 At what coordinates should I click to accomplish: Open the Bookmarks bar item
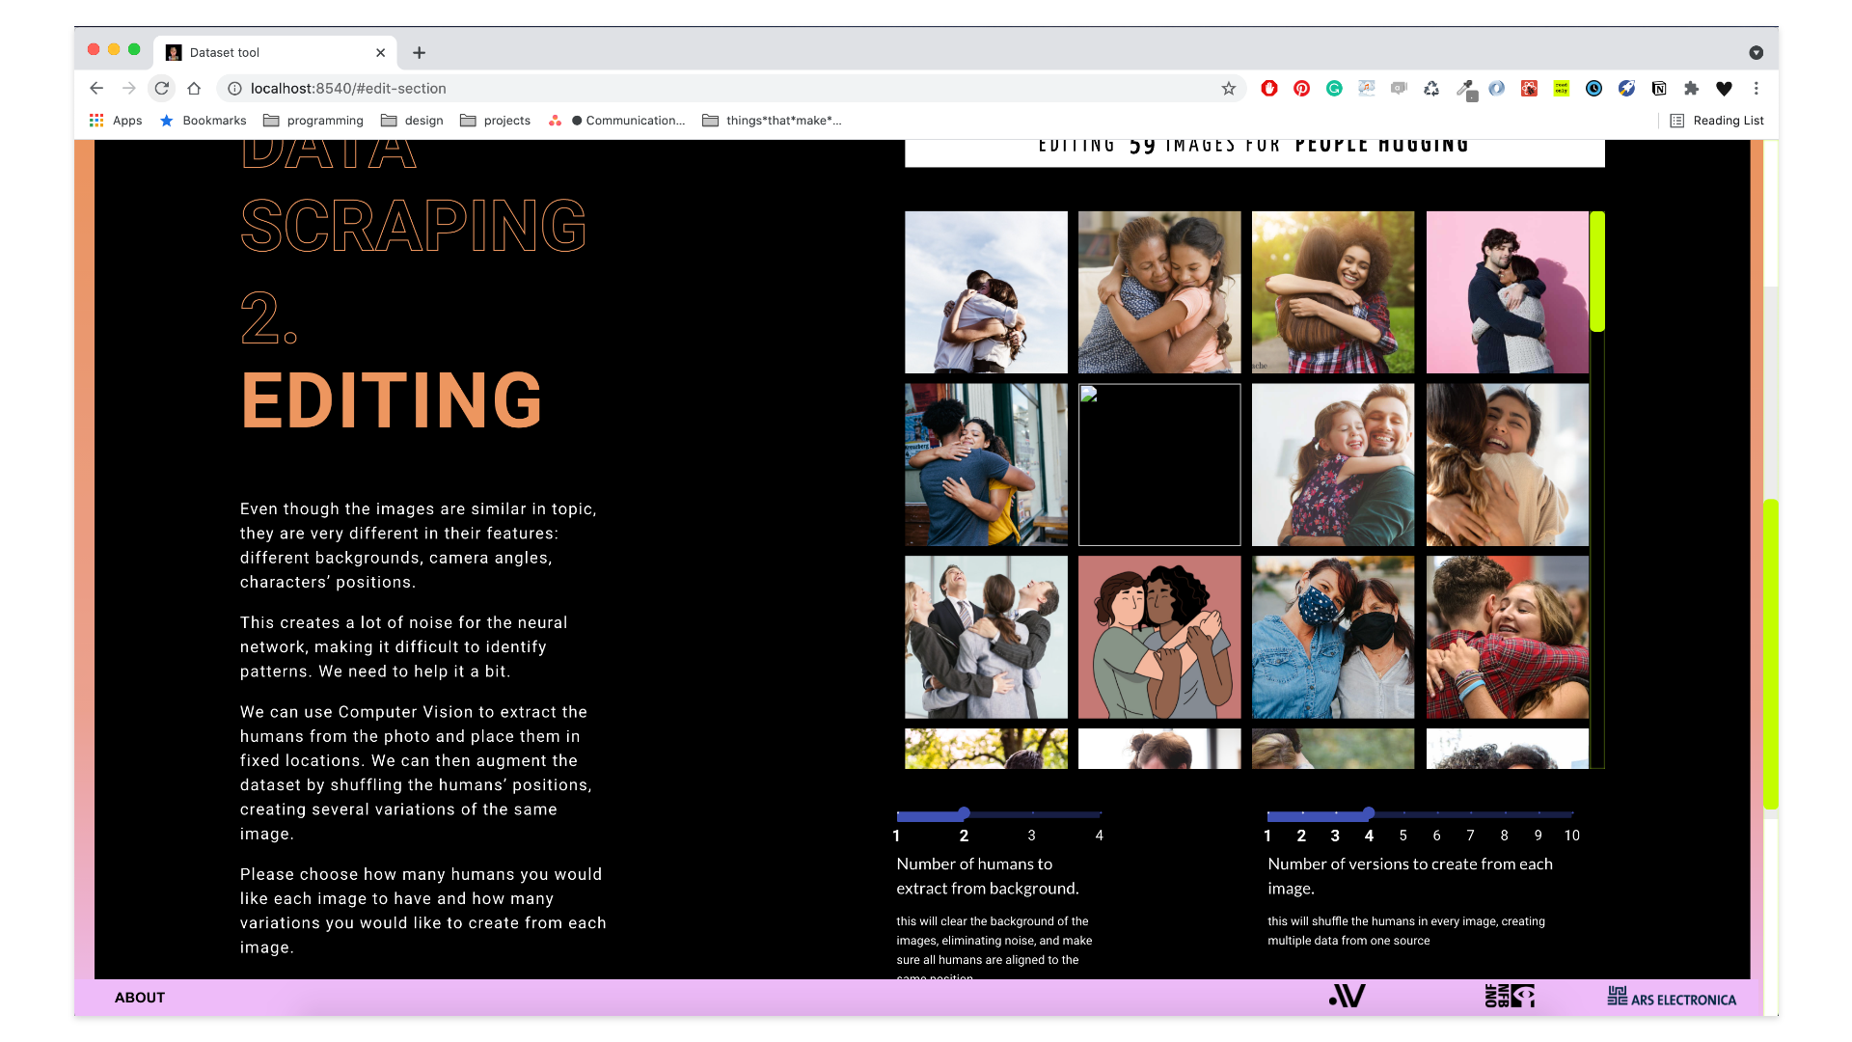coord(204,121)
